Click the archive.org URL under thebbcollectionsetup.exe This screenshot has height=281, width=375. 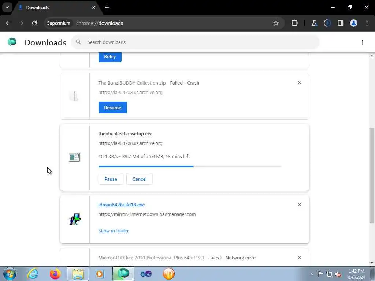(x=130, y=143)
